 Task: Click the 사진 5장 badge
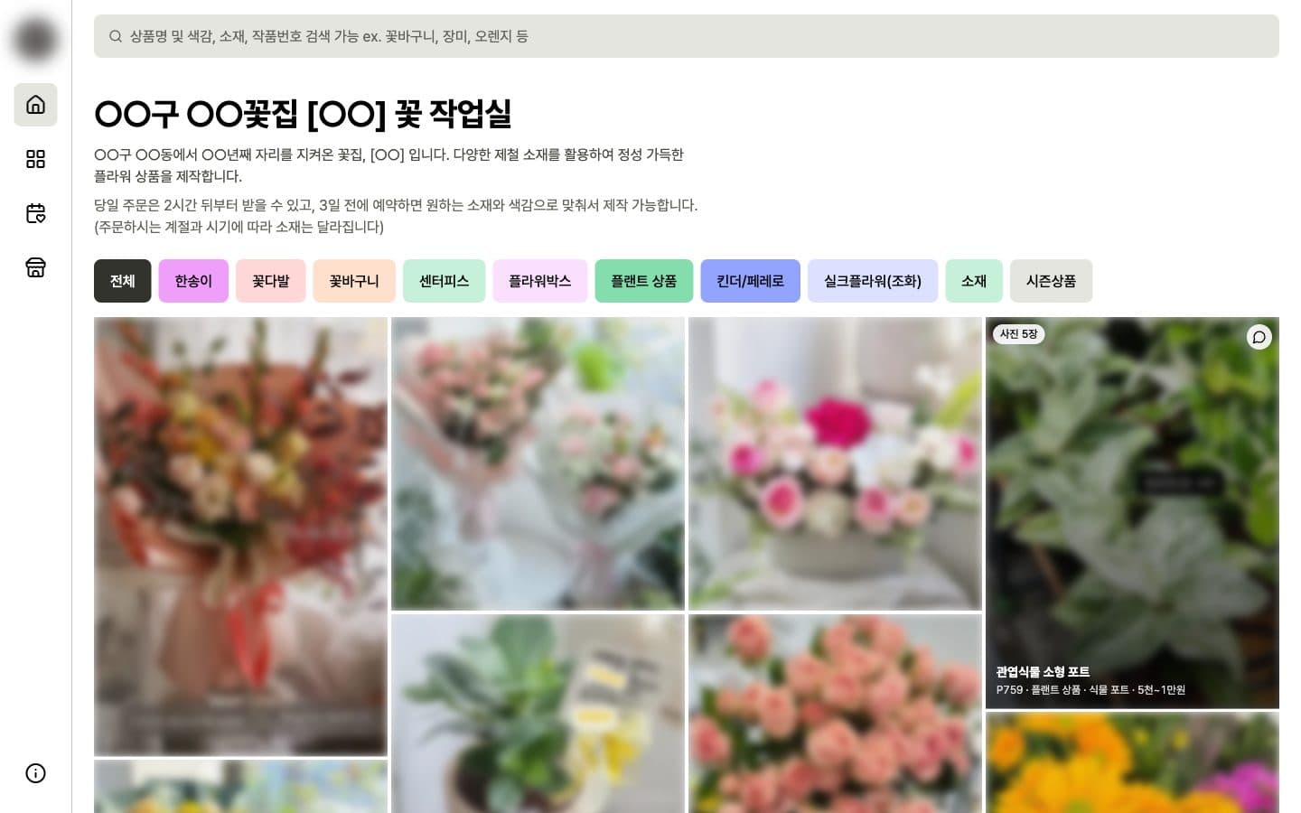coord(1018,334)
